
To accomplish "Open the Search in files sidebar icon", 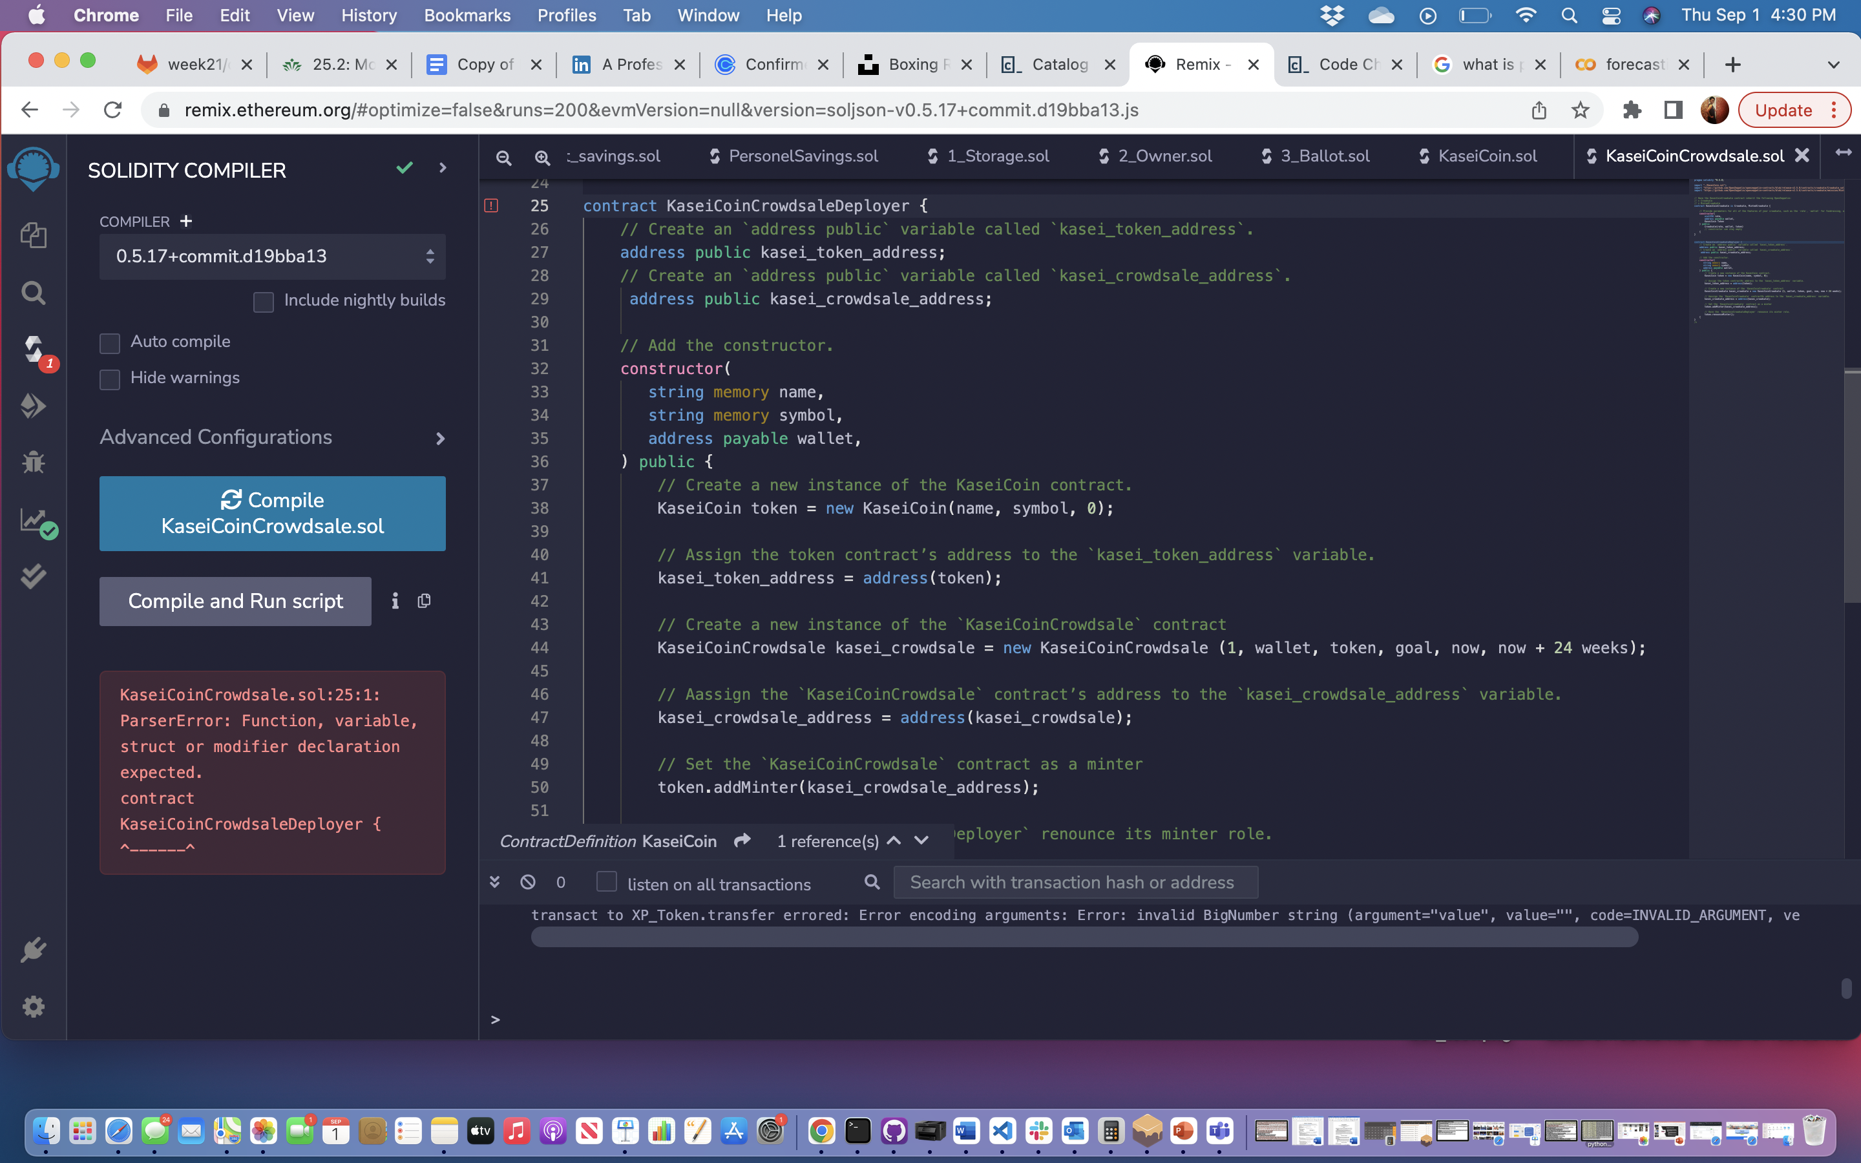I will coord(33,293).
